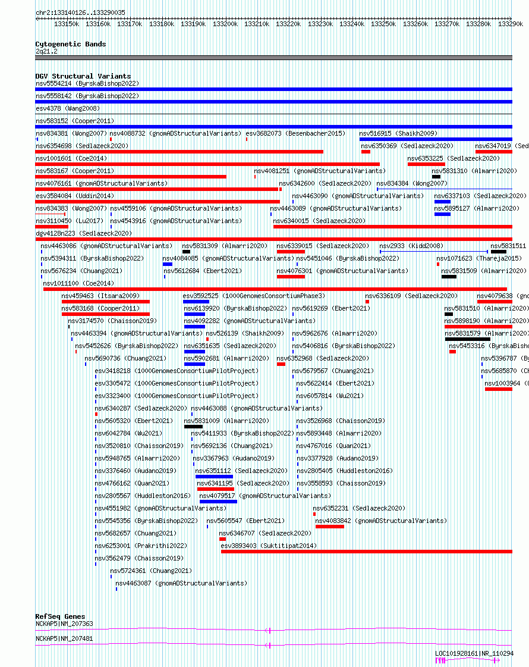The image size is (529, 667).
Task: Click nsv6346707 (Sedlazeck2020) label
Action: point(266,534)
